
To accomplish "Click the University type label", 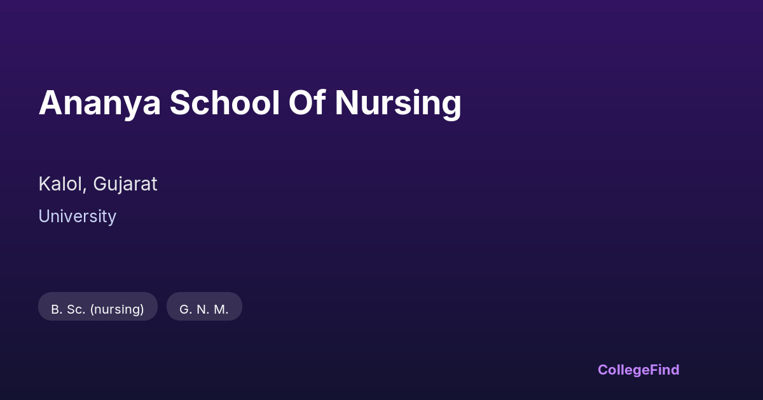I will [77, 217].
